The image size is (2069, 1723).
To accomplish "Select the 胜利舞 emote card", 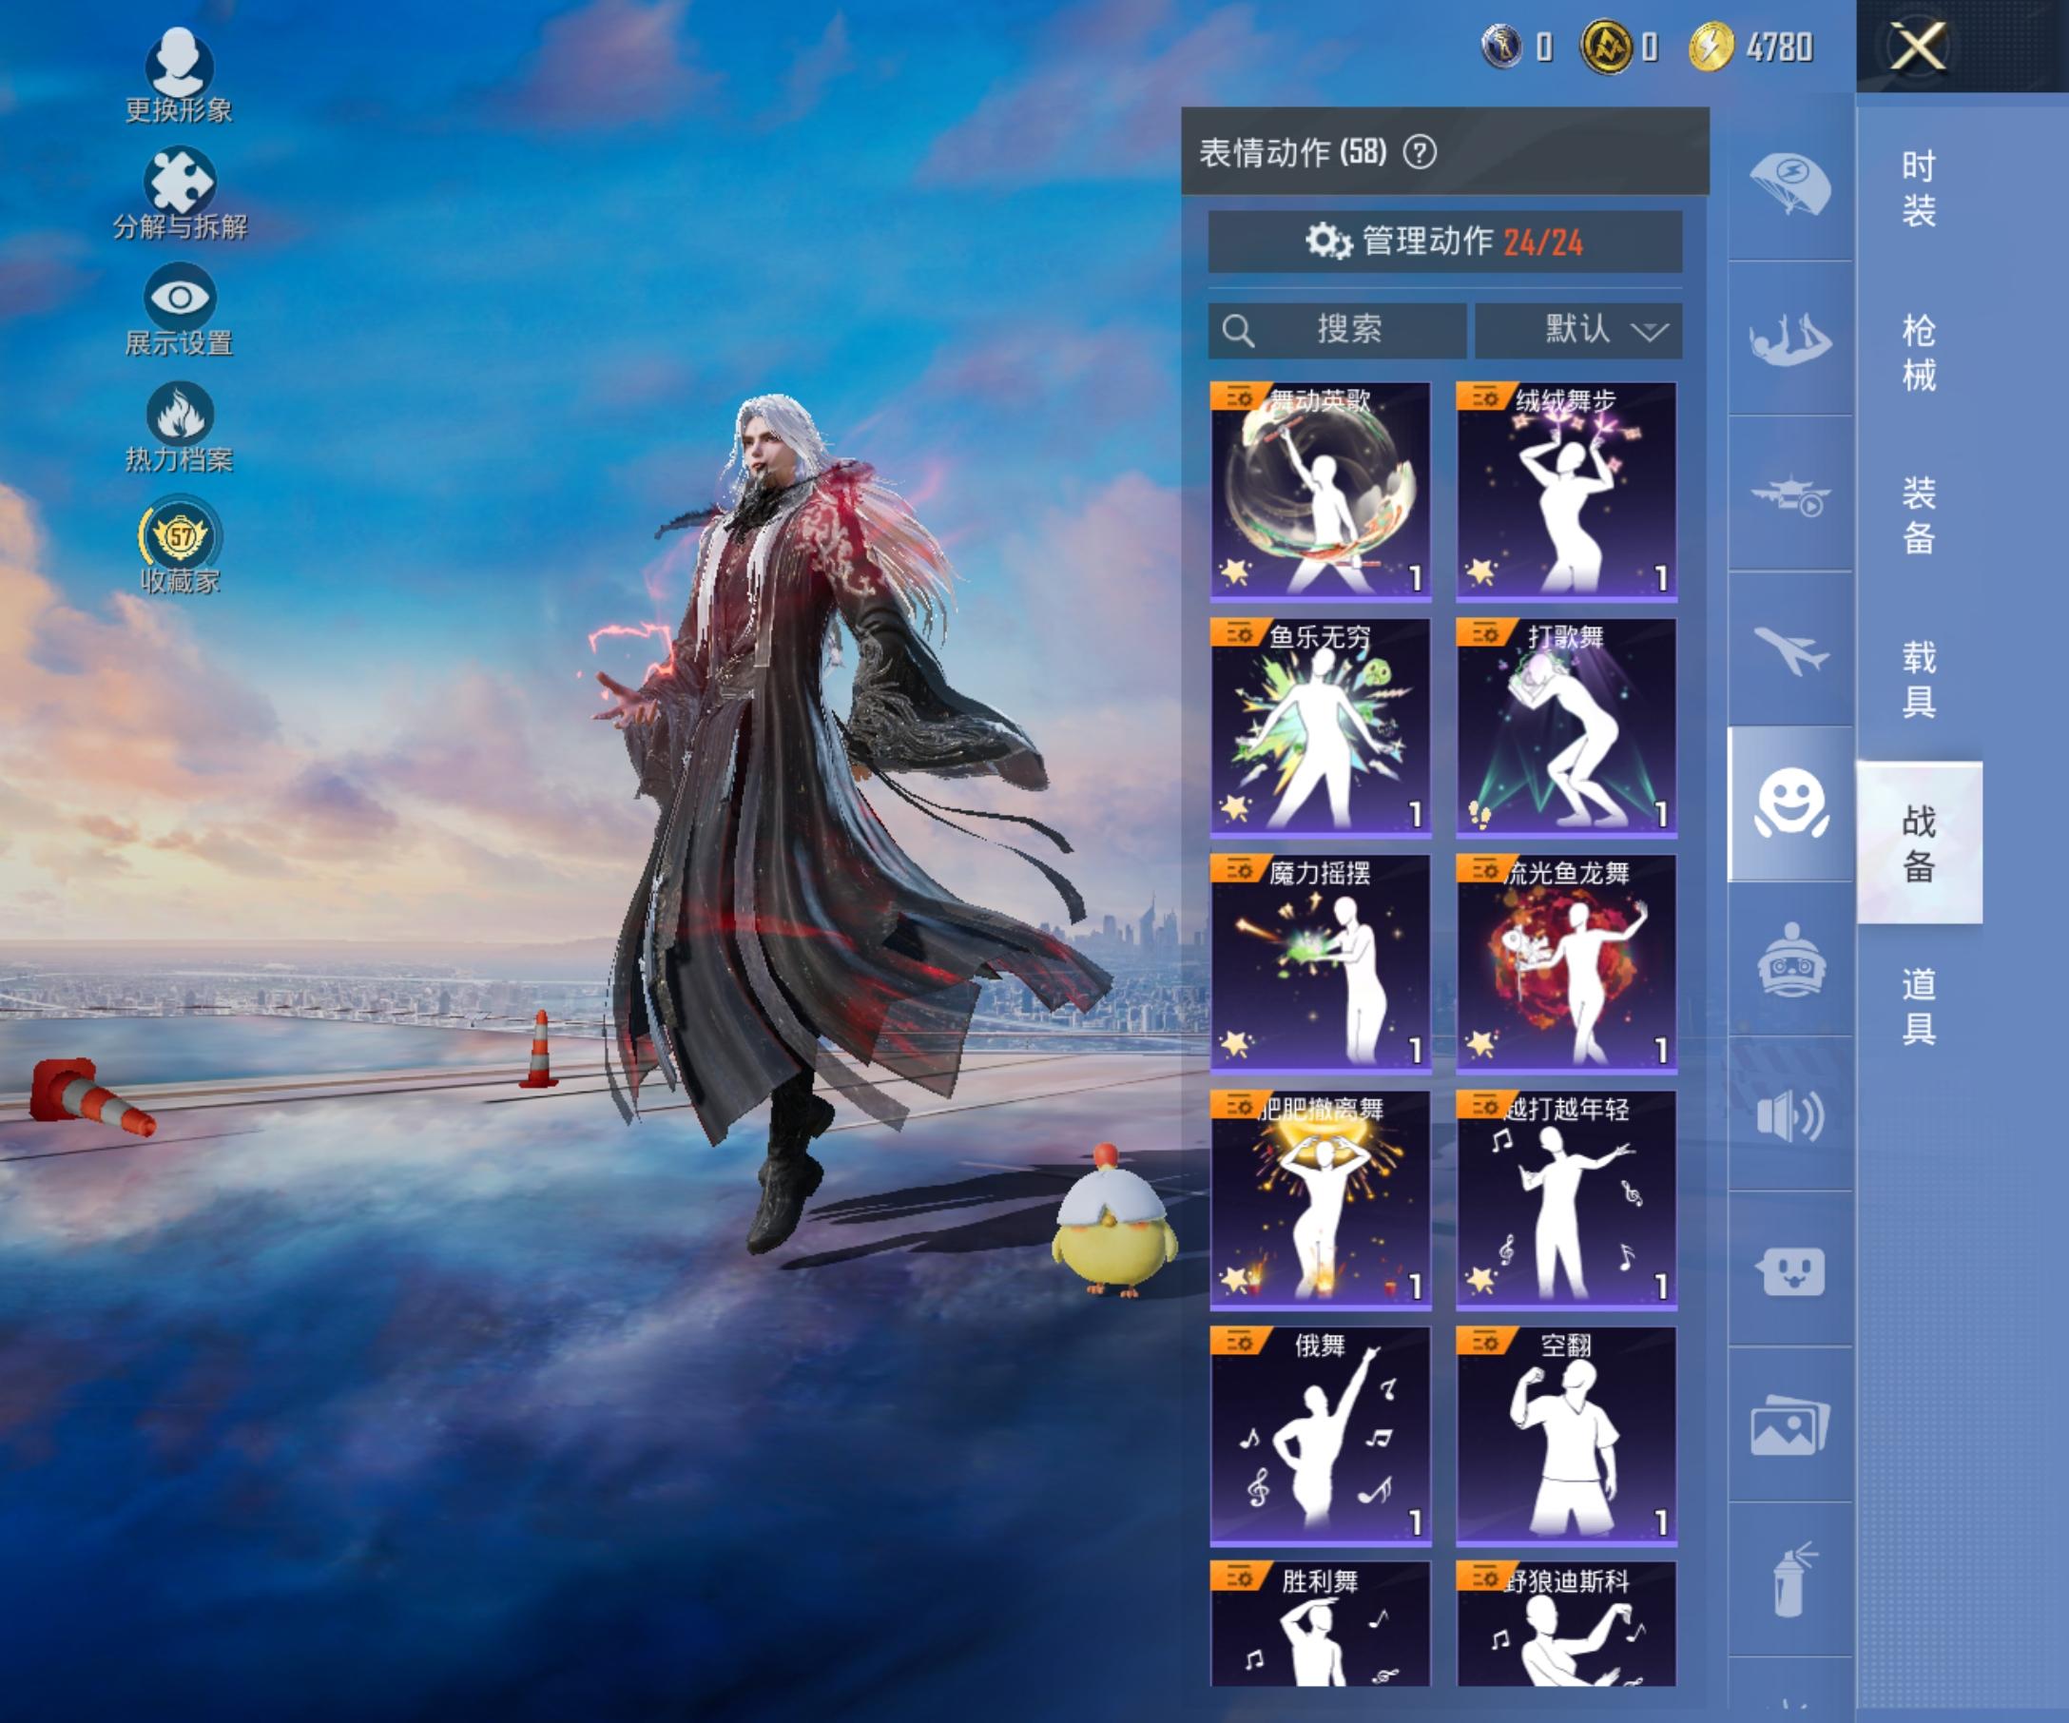I will [x=1320, y=1623].
